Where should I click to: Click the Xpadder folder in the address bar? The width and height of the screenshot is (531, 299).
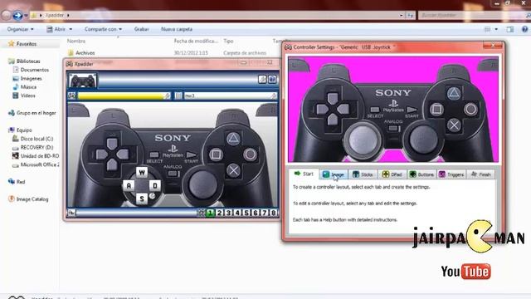tap(54, 15)
